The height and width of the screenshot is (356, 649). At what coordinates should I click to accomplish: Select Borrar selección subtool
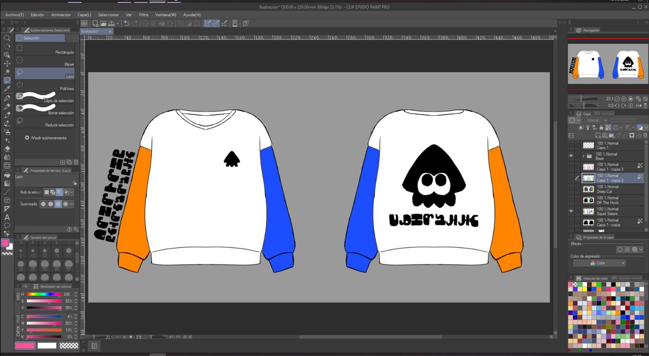click(45, 109)
